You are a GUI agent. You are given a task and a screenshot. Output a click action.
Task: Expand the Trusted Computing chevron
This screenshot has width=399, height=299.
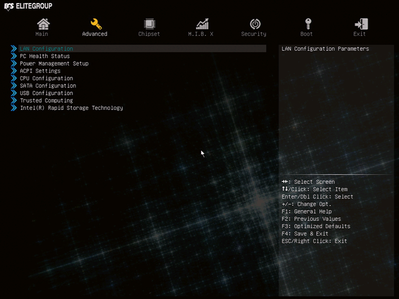tap(13, 100)
